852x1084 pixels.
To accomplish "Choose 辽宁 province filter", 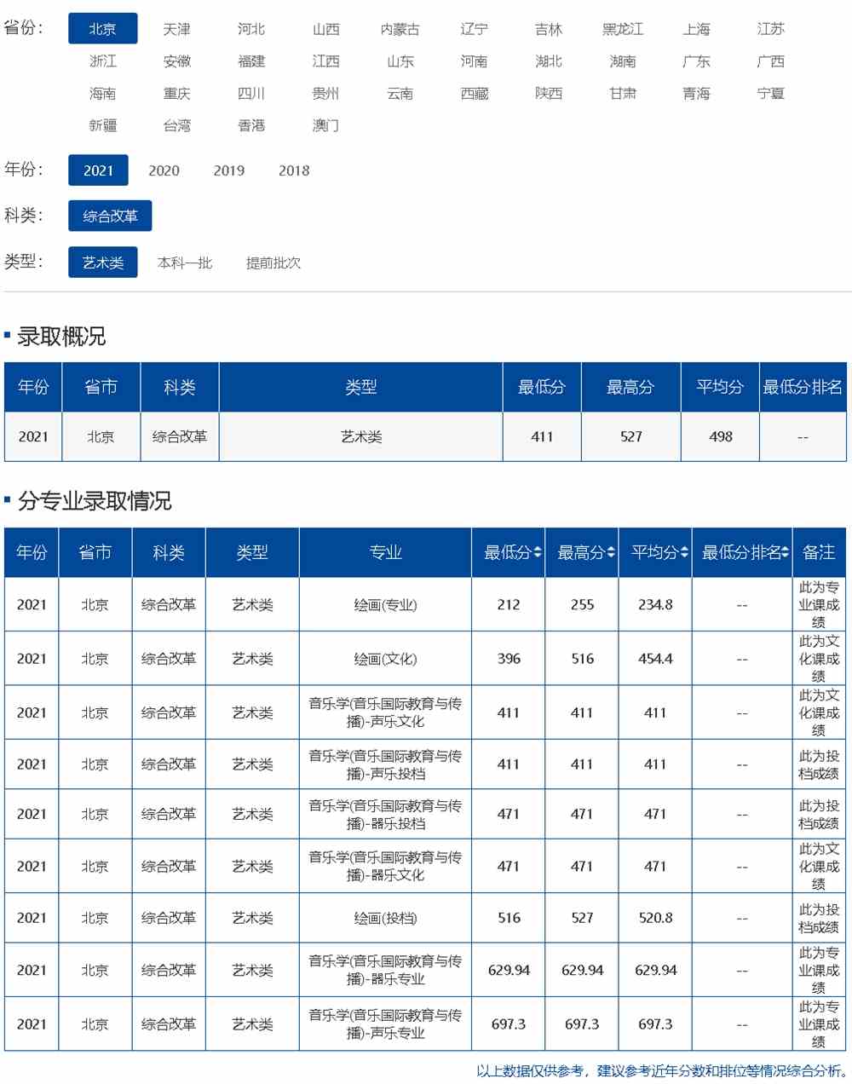I will (475, 29).
